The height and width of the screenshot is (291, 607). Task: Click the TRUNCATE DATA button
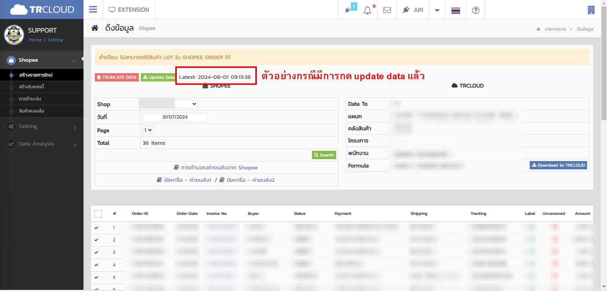(117, 77)
